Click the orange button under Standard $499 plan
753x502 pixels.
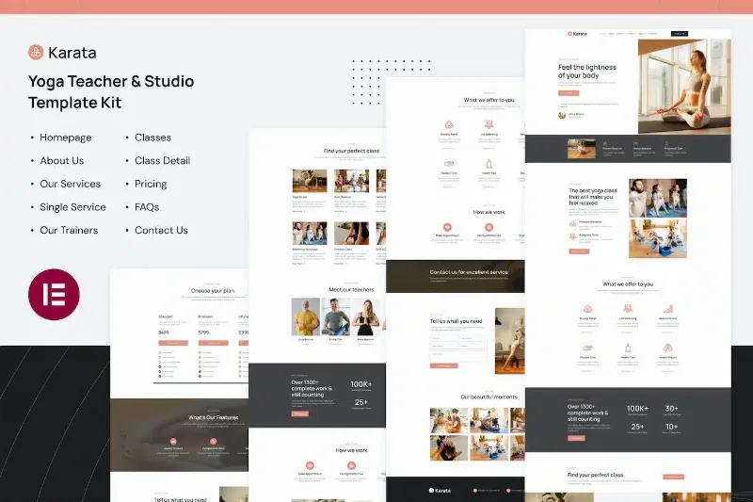coord(173,343)
